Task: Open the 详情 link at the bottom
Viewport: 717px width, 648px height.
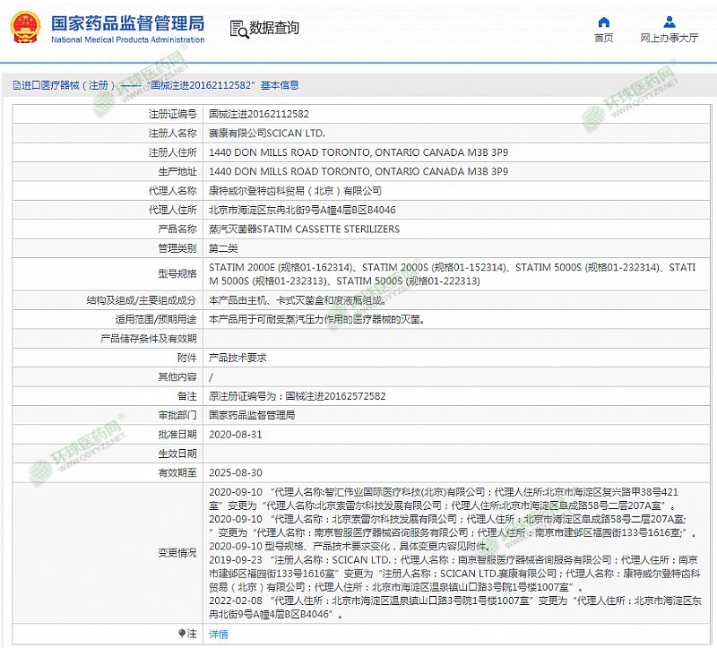Action: (x=218, y=634)
